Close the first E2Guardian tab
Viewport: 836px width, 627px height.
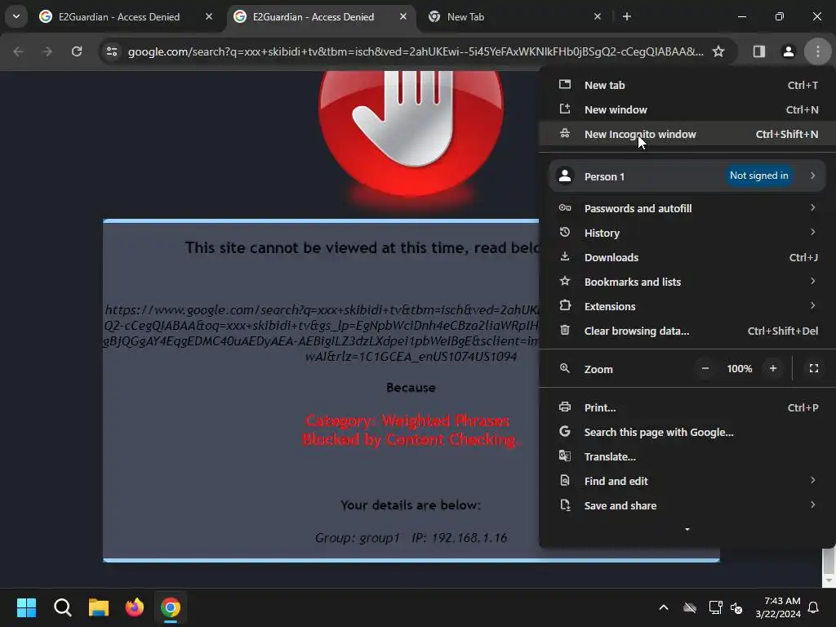click(x=209, y=16)
